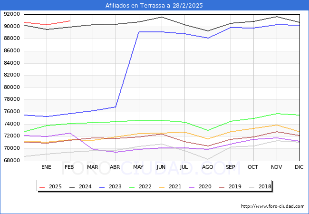Click the MAY month axis label
Screen dimensions: 309x214
pos(138,167)
